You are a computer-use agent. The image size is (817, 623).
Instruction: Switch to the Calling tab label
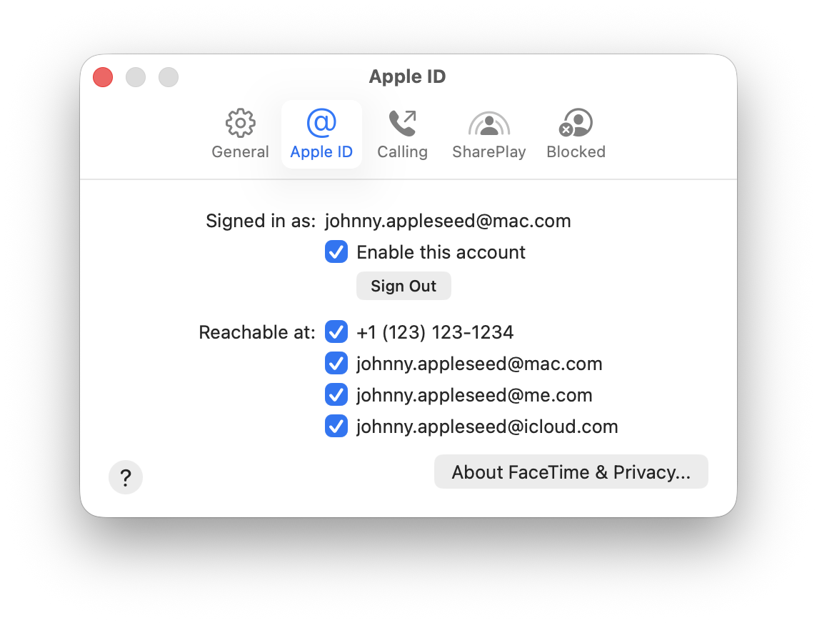click(x=402, y=151)
